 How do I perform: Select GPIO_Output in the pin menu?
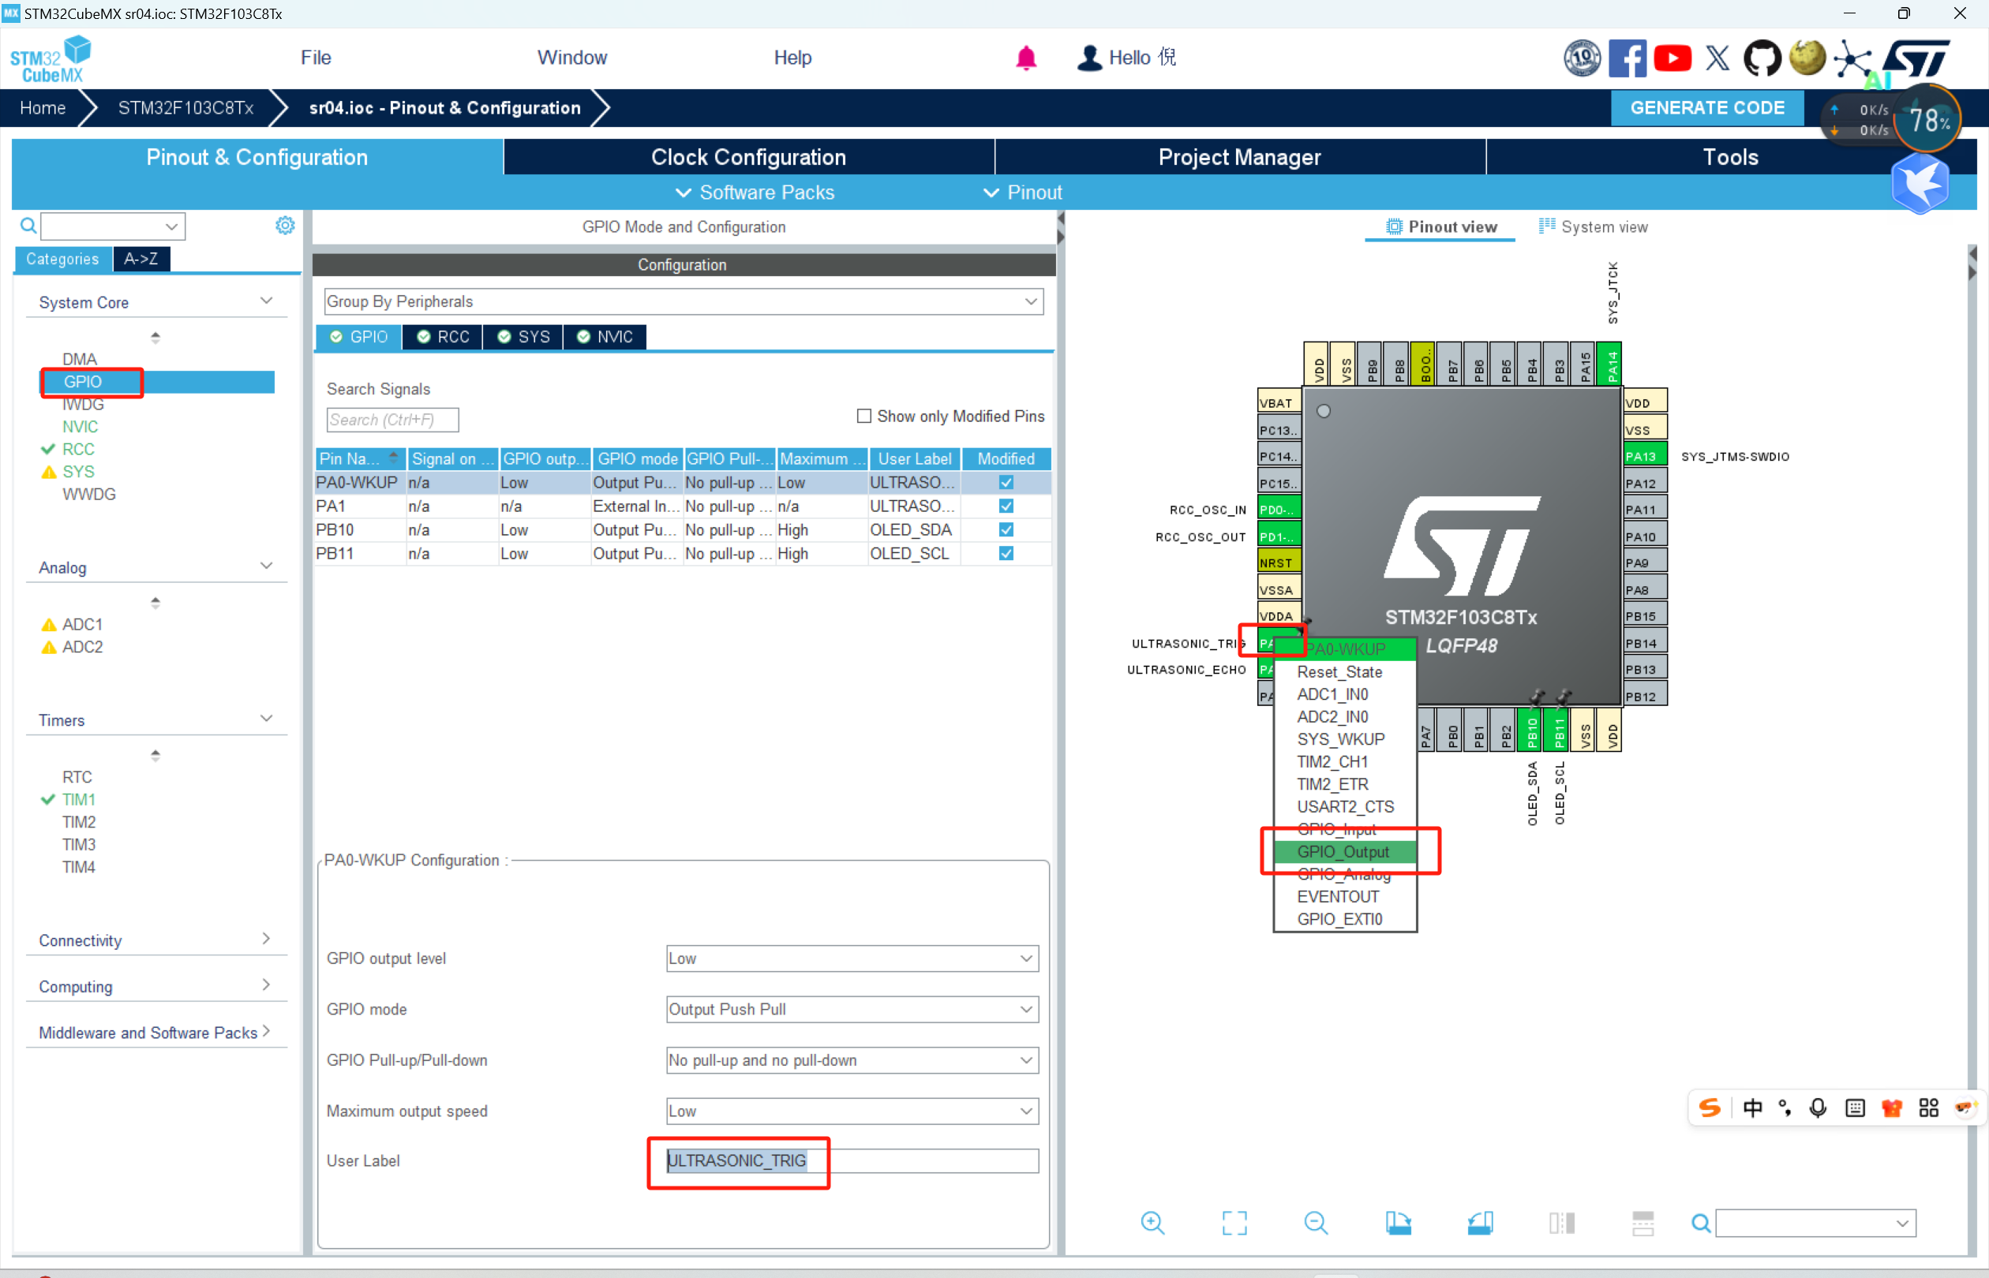coord(1344,851)
